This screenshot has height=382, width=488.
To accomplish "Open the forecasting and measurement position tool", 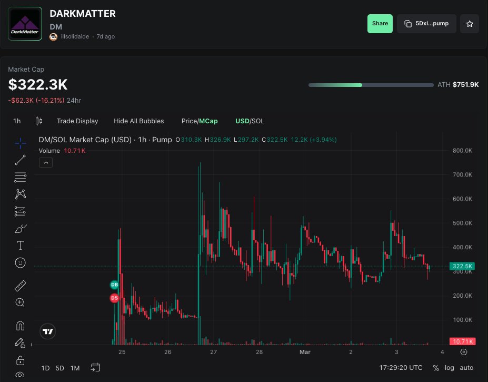I will (21, 212).
